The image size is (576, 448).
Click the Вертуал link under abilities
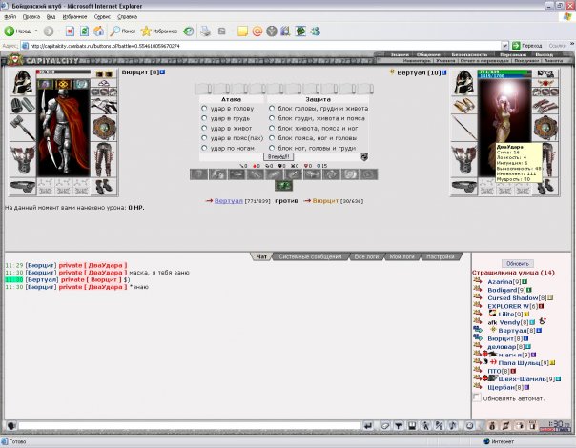pos(229,201)
